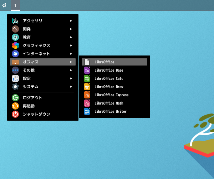
Task: Click the グラフィックス colorful flower icon
Action: (15, 45)
